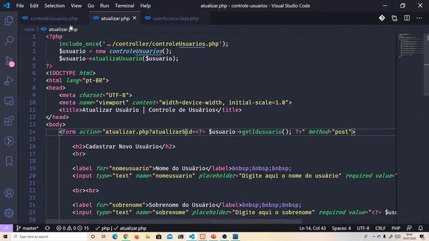Open Firefox from the taskbar

point(137,236)
